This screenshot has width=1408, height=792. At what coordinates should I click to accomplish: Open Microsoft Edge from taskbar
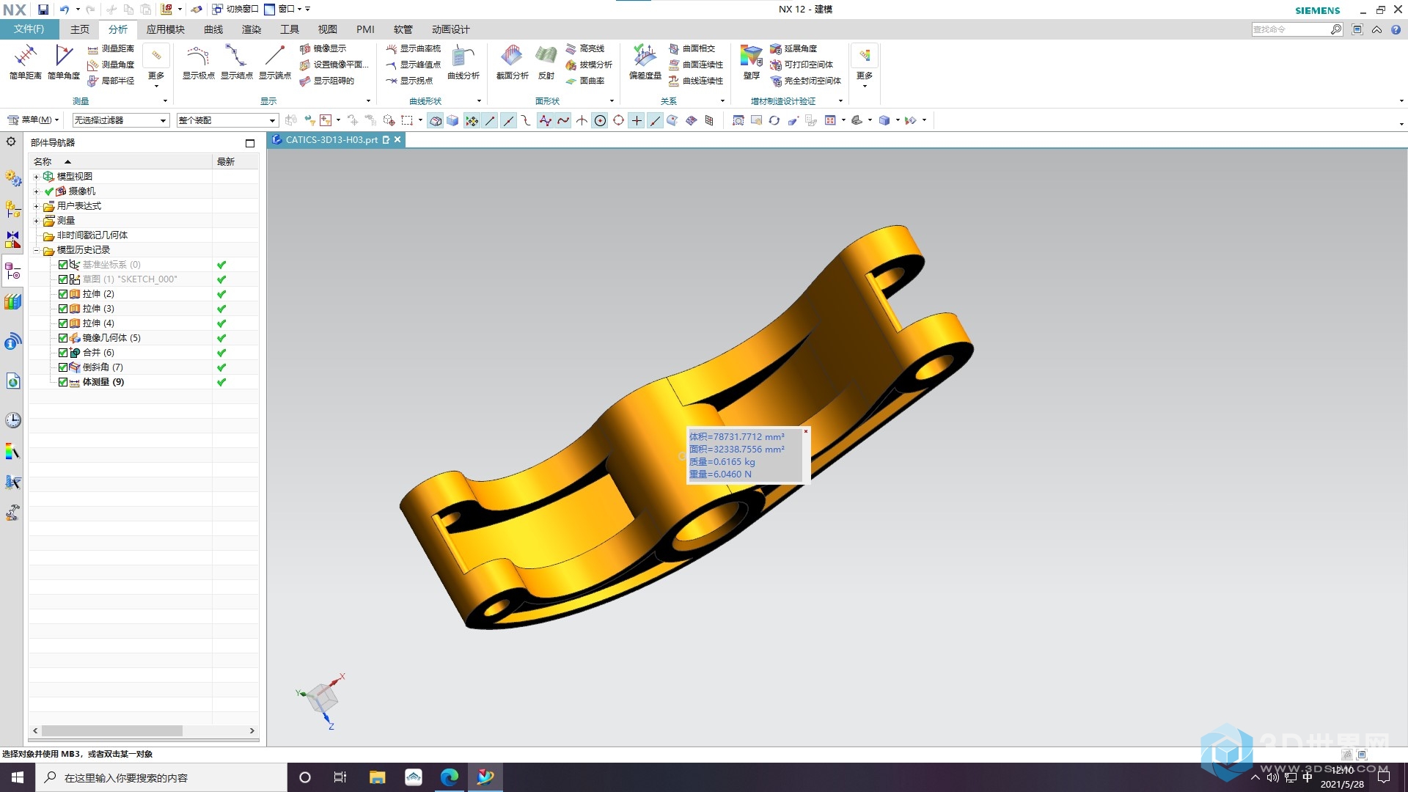pyautogui.click(x=450, y=777)
